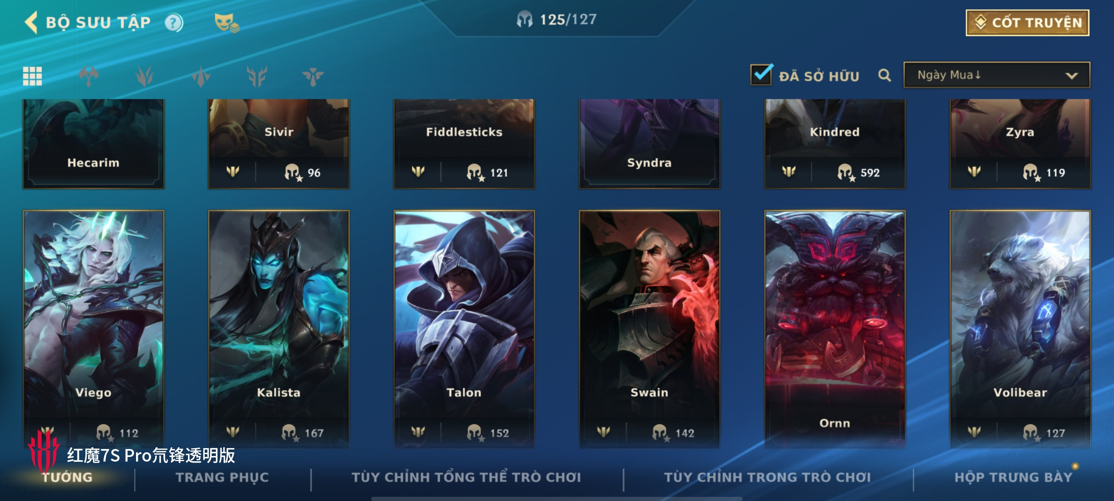Open Tùy Chỉnh Trong Trò Chơi tab
The image size is (1114, 501).
pyautogui.click(x=767, y=477)
